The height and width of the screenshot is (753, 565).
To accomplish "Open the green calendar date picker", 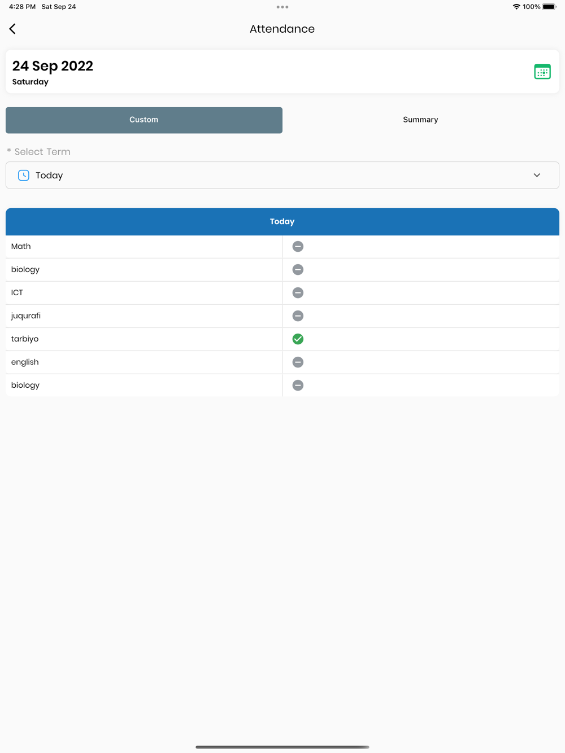I will 542,72.
